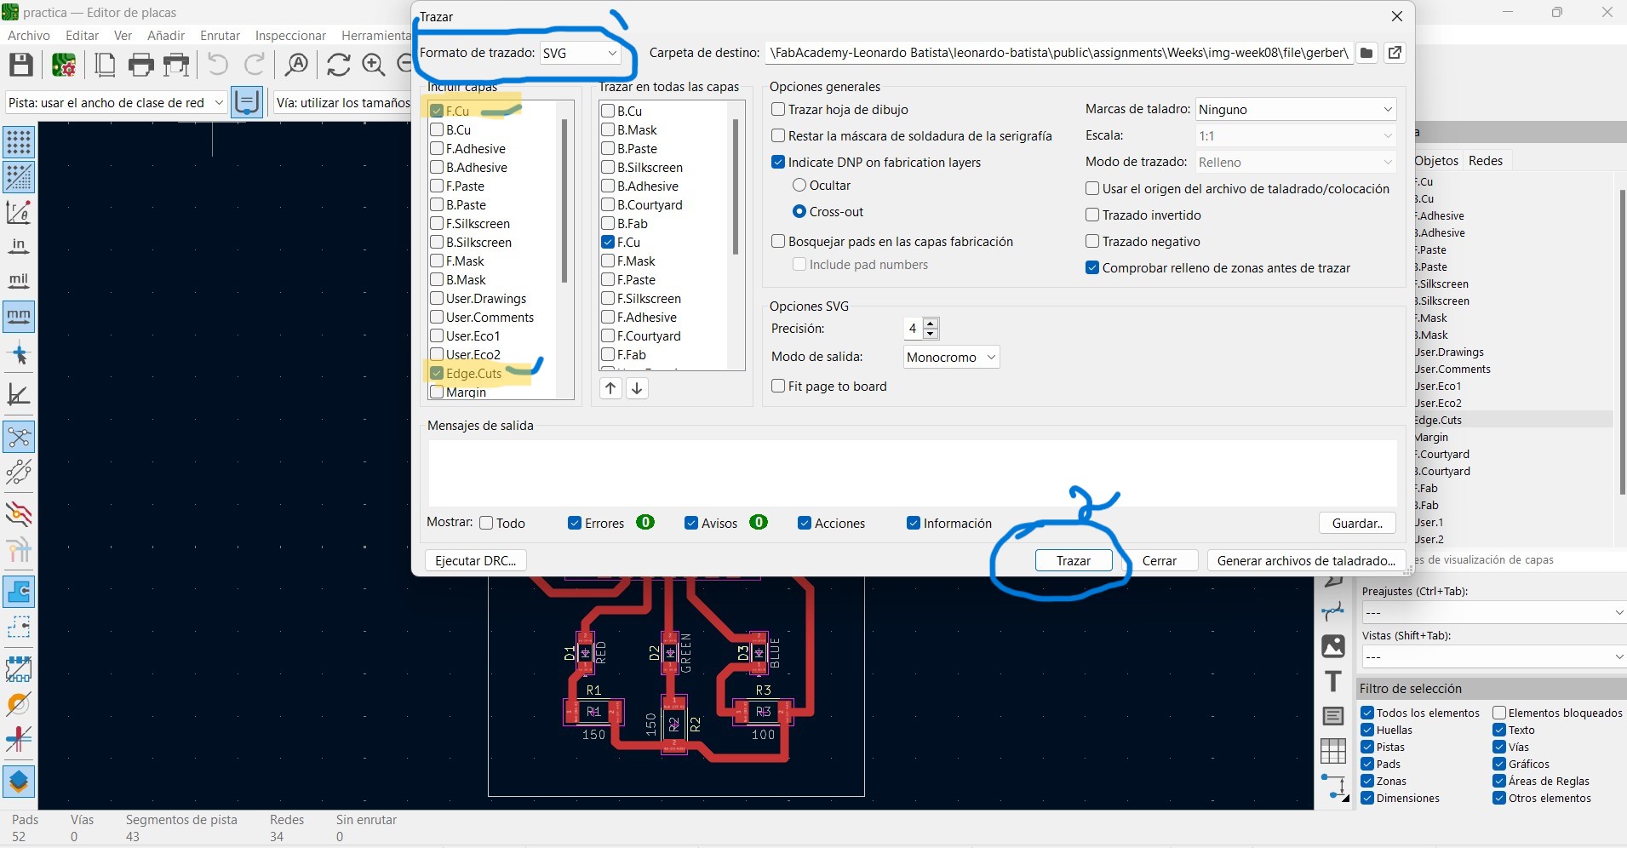Set units to millimeters with 'mm' icon
The height and width of the screenshot is (848, 1627).
pyautogui.click(x=19, y=316)
